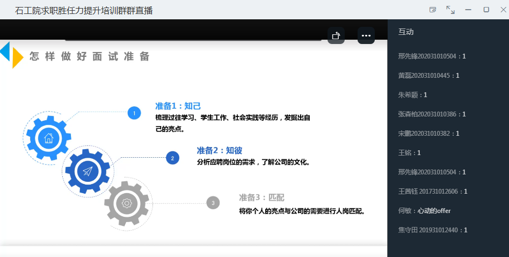Click numbered circle 1 on the slide
The image size is (509, 257).
coord(134,113)
